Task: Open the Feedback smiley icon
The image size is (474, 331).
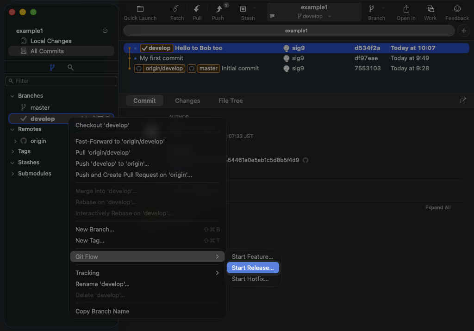Action: tap(457, 9)
